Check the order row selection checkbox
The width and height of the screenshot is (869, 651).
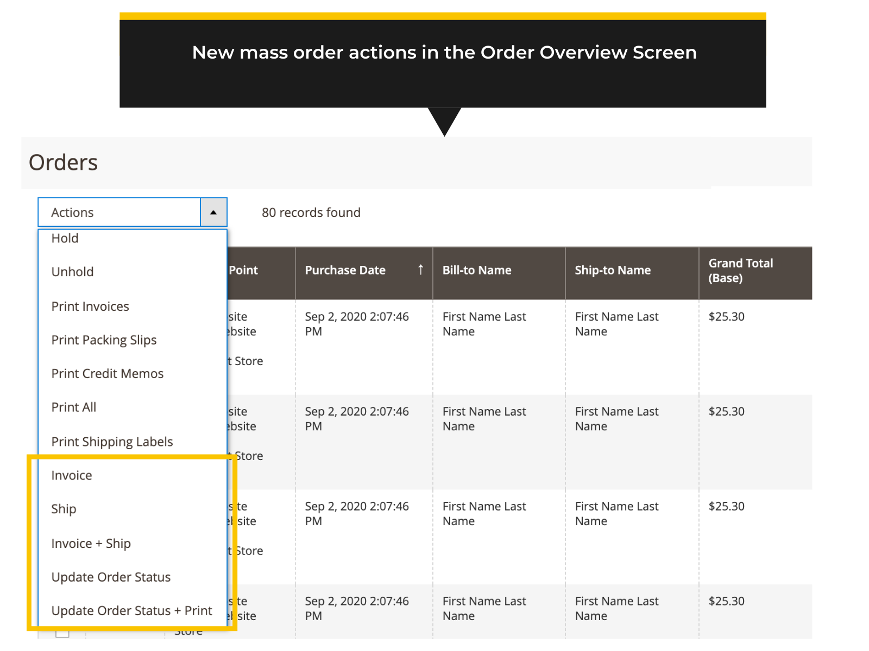point(63,632)
